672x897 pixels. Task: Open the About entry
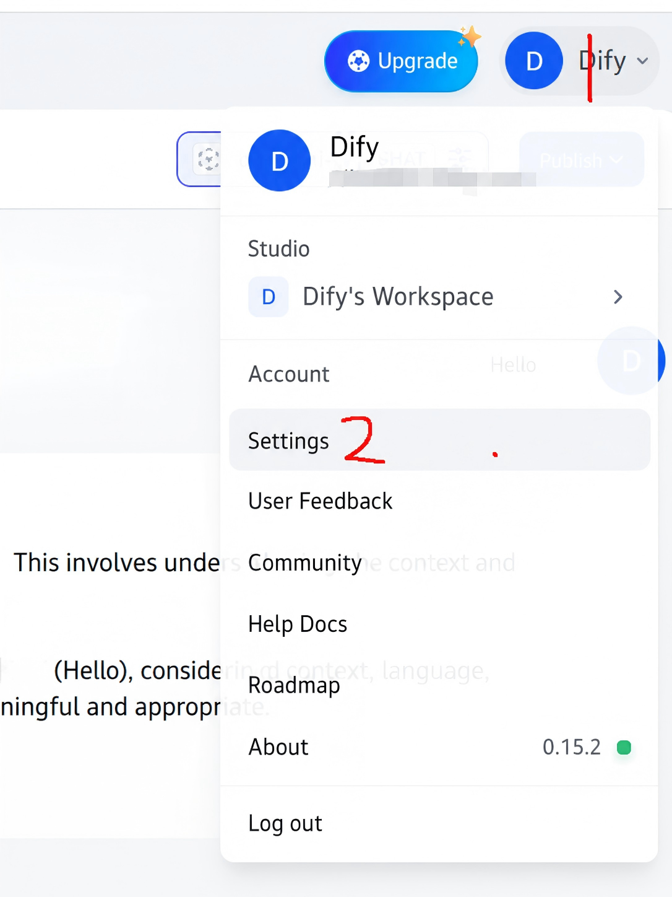439,747
